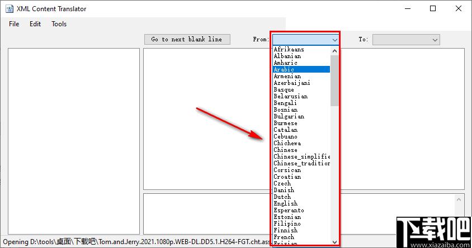This screenshot has height=248, width=472.
Task: Choose Azerbaijani from the list
Action: pos(301,83)
